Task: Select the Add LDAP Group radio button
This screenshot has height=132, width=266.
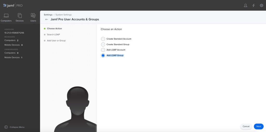Action: (103, 55)
